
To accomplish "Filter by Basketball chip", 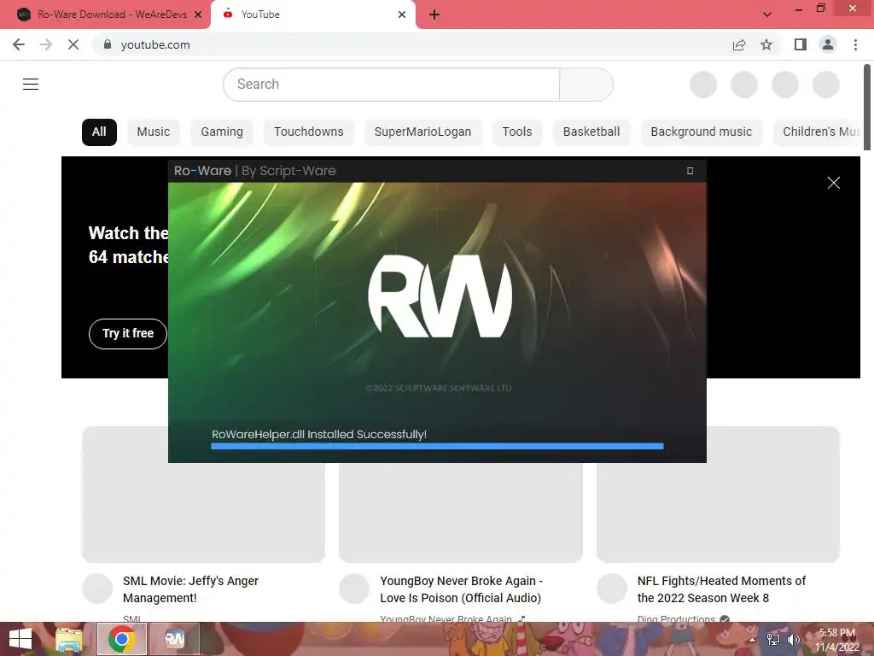I will point(591,132).
